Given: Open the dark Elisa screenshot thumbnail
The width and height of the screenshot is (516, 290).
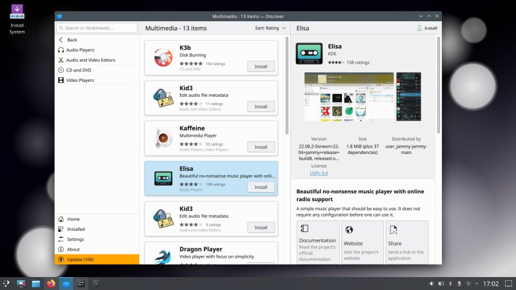Looking at the screenshot, I should pyautogui.click(x=408, y=97).
